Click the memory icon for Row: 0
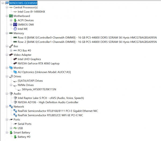Viewport: 161px width, 141px height. 15,38
